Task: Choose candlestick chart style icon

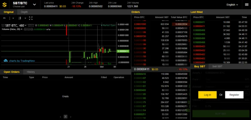Action: 20,18
